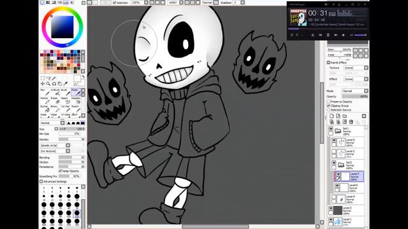Pause playback in the music player
Image resolution: width=408 pixels, height=229 pixels.
[328, 35]
